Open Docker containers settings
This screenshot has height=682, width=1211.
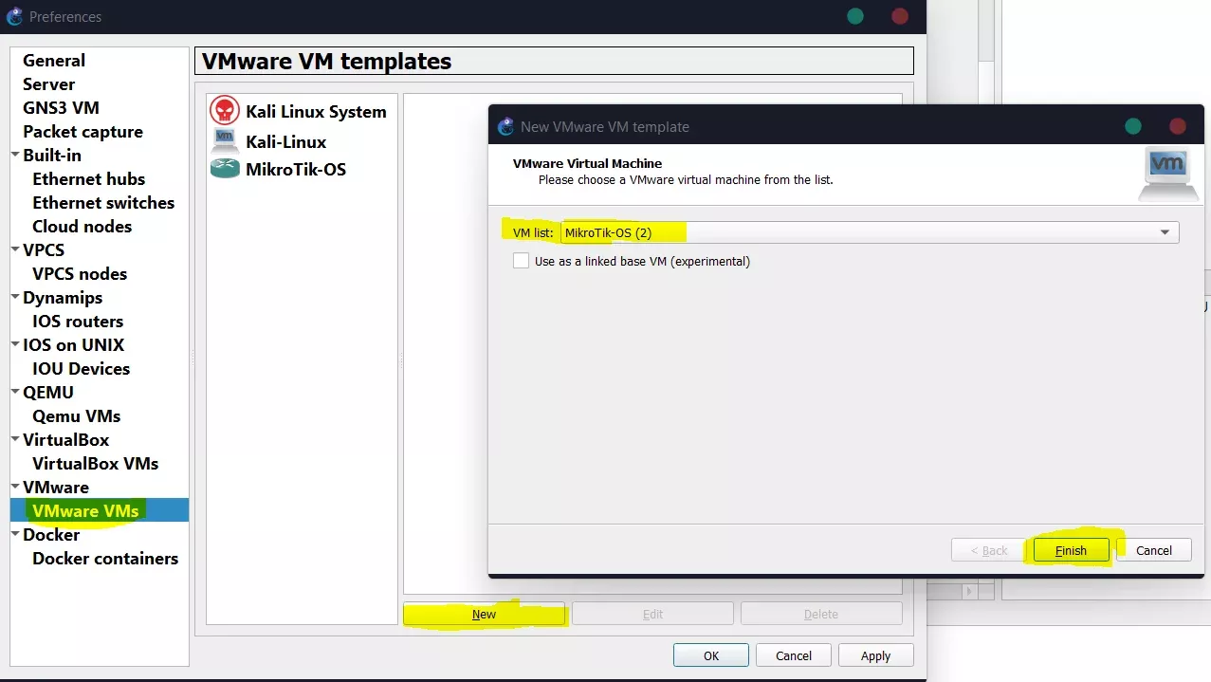click(x=105, y=559)
